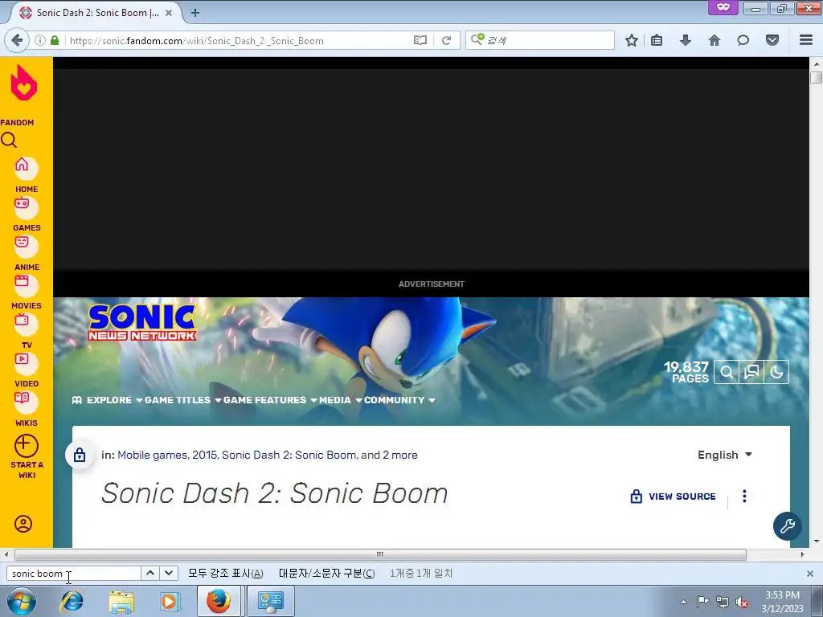Expand the Media menu

tap(340, 400)
